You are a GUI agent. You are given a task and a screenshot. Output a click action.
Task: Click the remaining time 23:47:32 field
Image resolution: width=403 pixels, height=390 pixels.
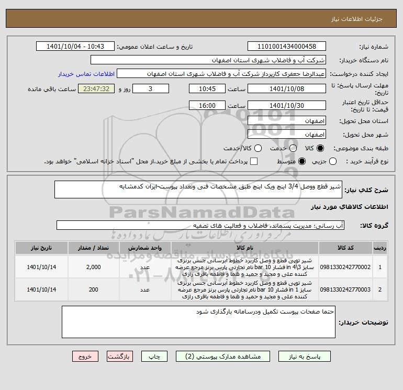tap(96, 88)
